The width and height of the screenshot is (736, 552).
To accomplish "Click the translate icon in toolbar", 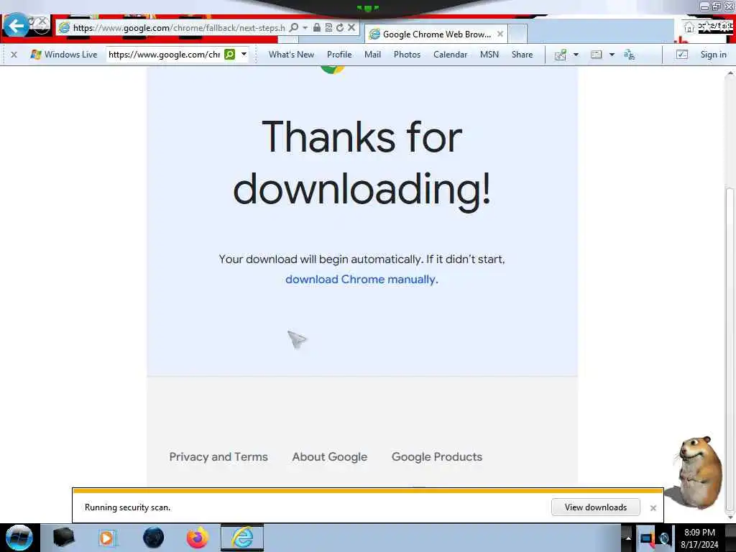I will [629, 55].
